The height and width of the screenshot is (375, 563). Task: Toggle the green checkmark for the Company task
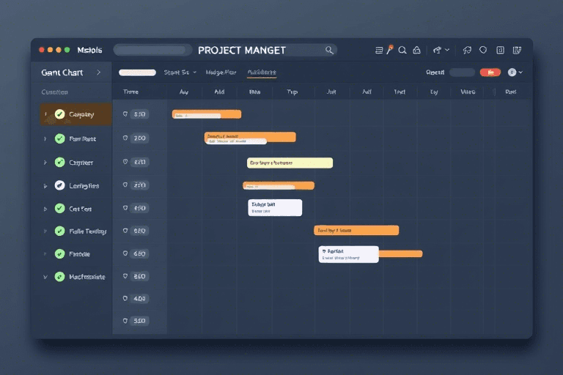(x=60, y=114)
